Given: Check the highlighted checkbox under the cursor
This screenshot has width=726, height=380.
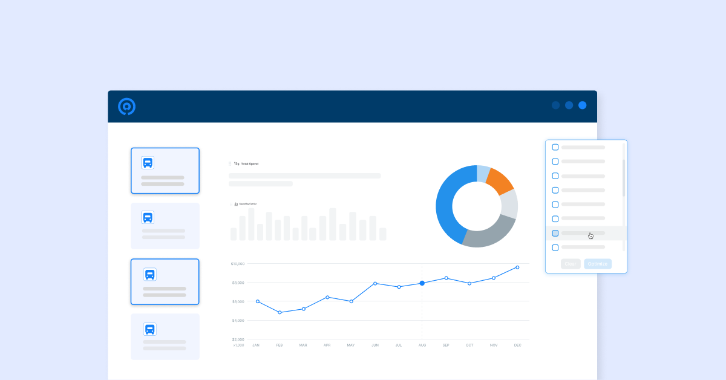Looking at the screenshot, I should point(555,233).
